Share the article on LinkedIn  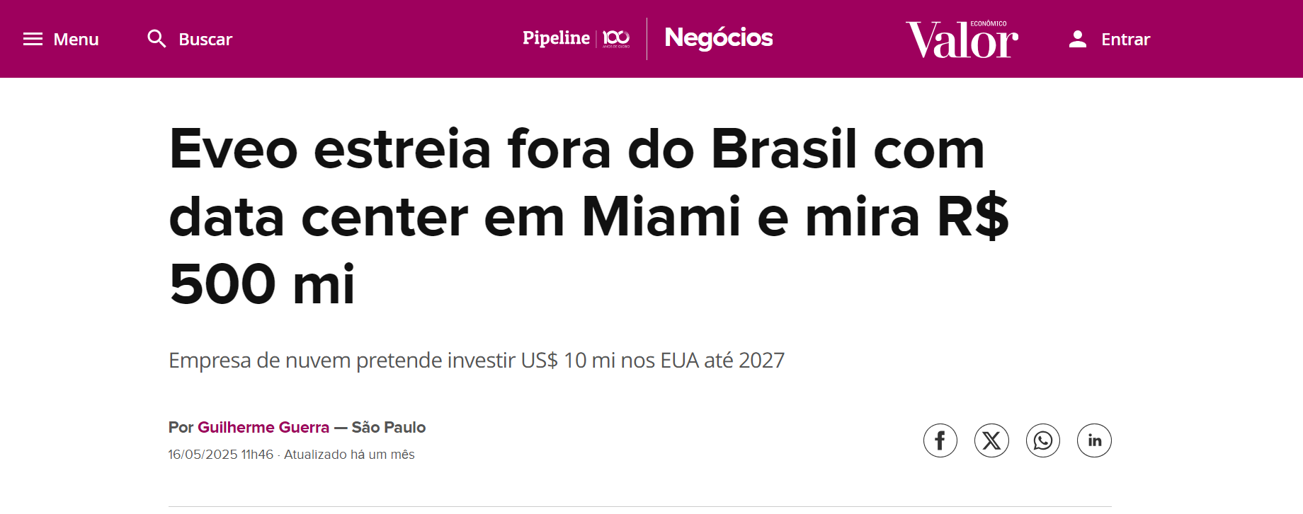(x=1094, y=440)
